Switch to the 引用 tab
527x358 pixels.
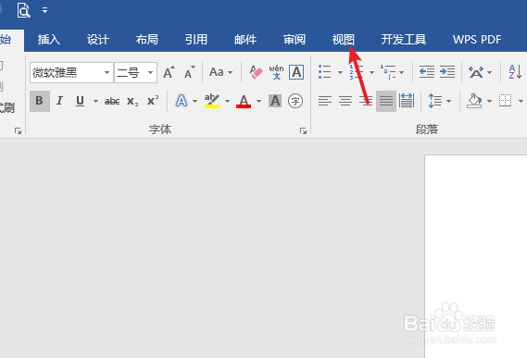click(196, 40)
